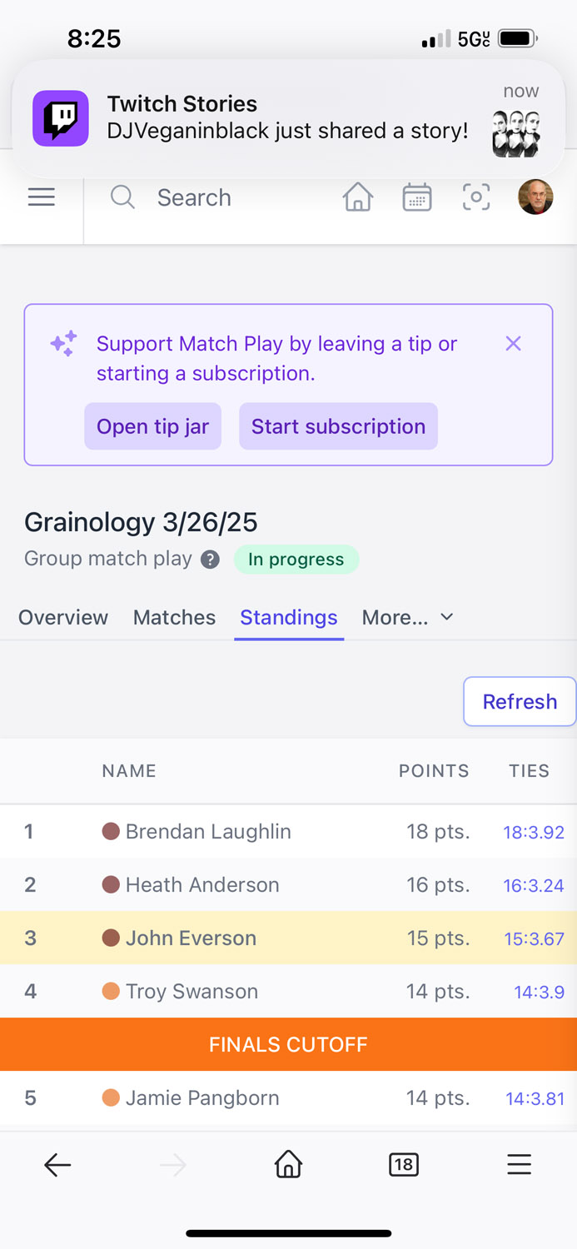Switch to the Matches tab
The height and width of the screenshot is (1249, 577).
(x=174, y=617)
